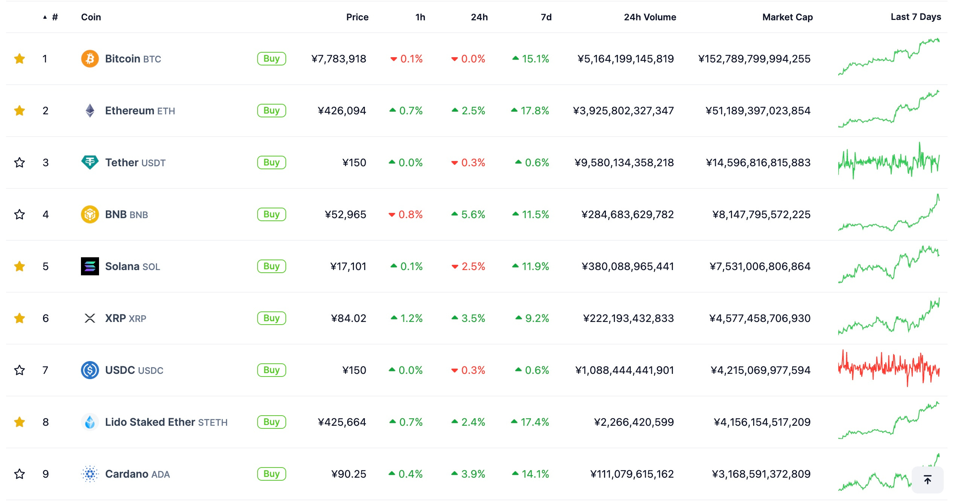Click the Cardano logo icon
Viewport: 958px width, 501px height.
pos(90,474)
